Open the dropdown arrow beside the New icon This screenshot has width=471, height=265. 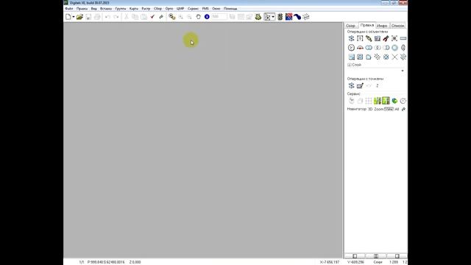click(74, 17)
